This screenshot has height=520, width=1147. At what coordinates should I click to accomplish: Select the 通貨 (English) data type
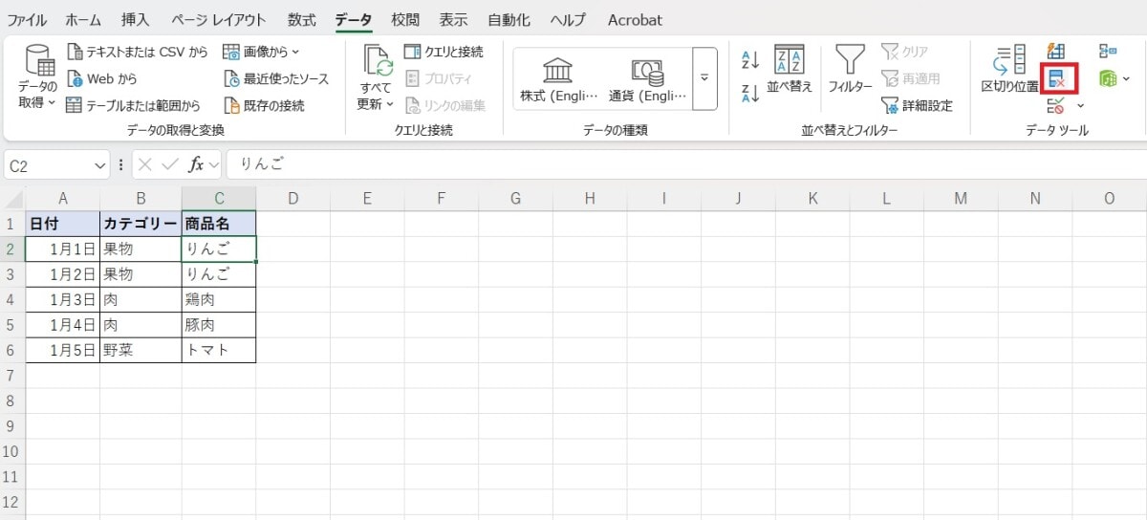tap(647, 78)
